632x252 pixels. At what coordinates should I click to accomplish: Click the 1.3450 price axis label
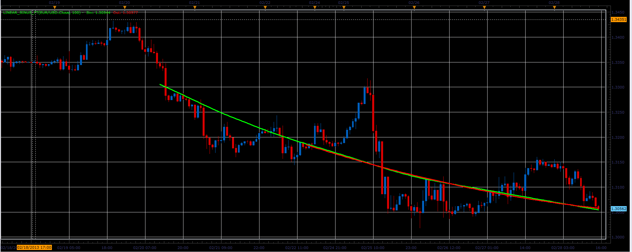(618, 13)
